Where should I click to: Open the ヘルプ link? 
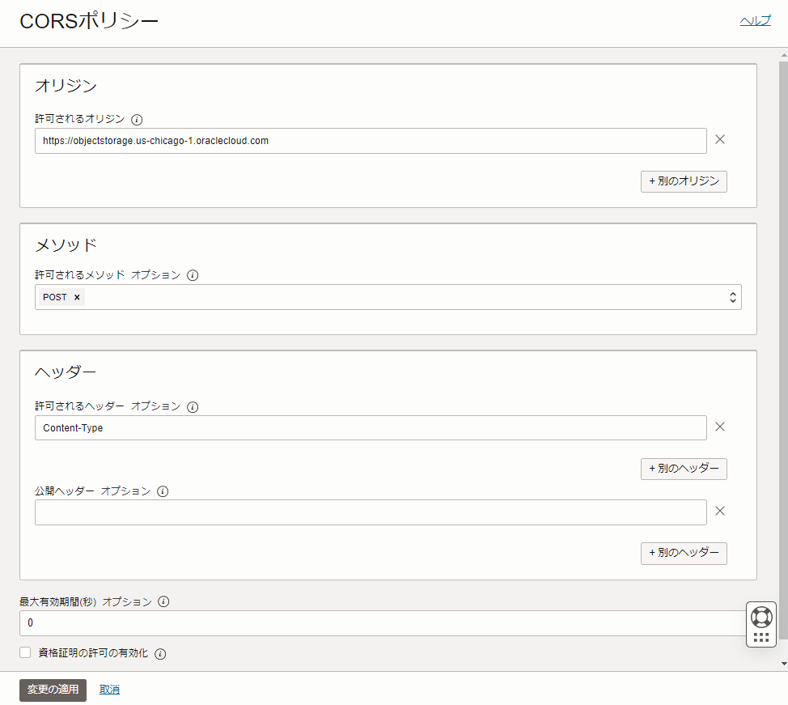click(755, 20)
